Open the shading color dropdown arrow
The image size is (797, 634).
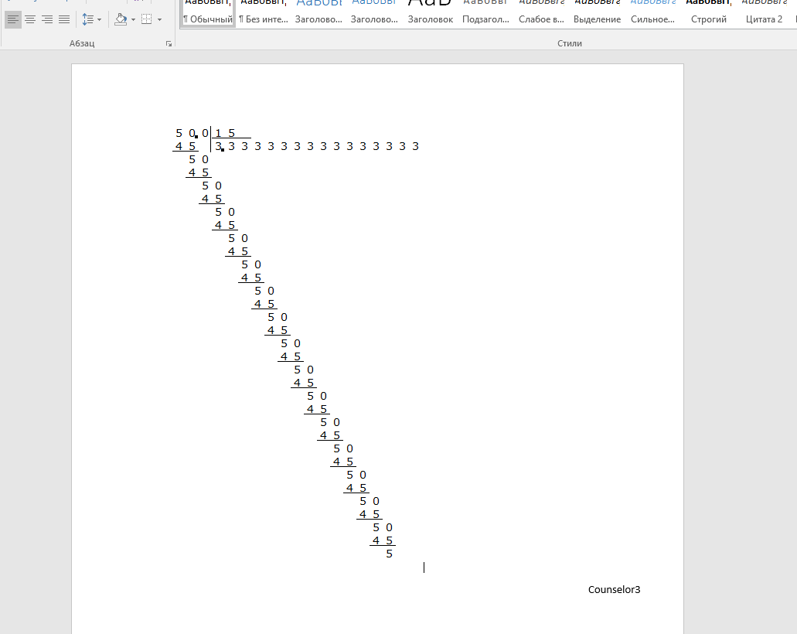pos(133,19)
